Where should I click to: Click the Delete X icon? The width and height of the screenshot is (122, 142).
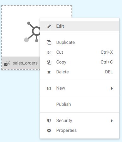coord(49,72)
